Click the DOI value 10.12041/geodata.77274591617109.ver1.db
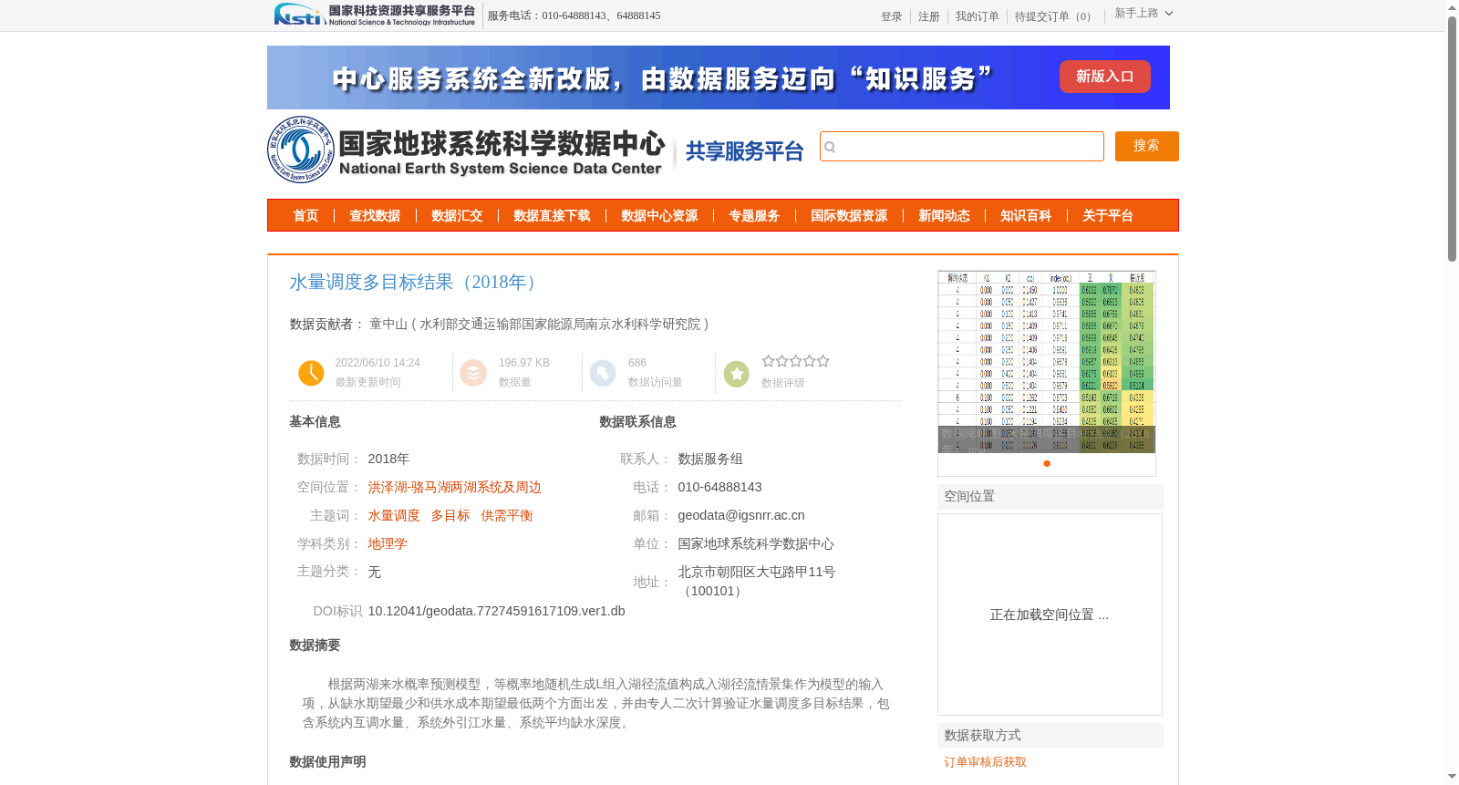 pyautogui.click(x=496, y=612)
